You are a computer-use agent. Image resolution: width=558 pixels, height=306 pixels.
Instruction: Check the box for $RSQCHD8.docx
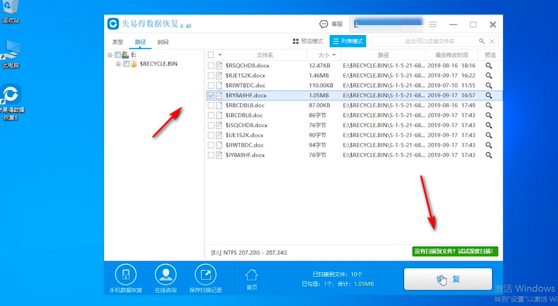click(211, 66)
